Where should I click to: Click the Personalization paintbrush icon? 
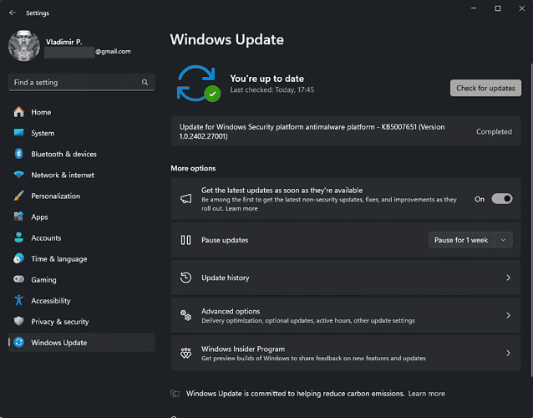click(x=18, y=196)
